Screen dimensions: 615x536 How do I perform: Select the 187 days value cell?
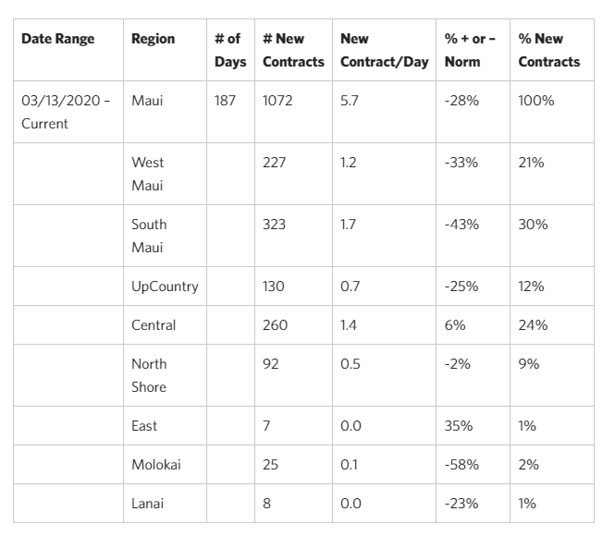(x=225, y=100)
